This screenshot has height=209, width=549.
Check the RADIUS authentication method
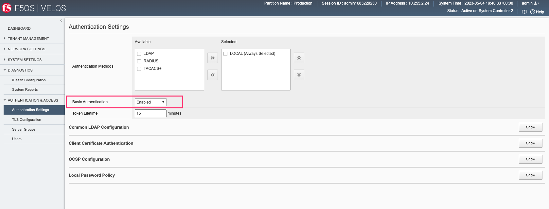[139, 61]
